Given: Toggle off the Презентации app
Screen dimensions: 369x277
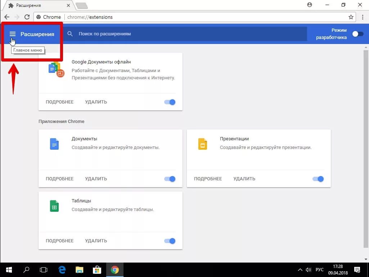Looking at the screenshot, I should tap(318, 179).
